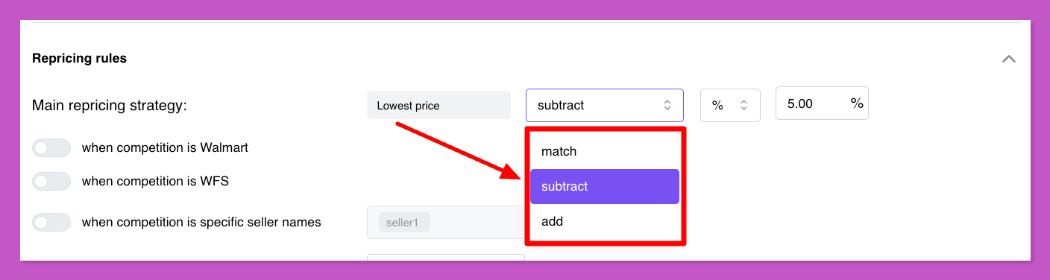1050x280 pixels.
Task: Click 'when competition is specific seller names' text
Action: (x=201, y=222)
